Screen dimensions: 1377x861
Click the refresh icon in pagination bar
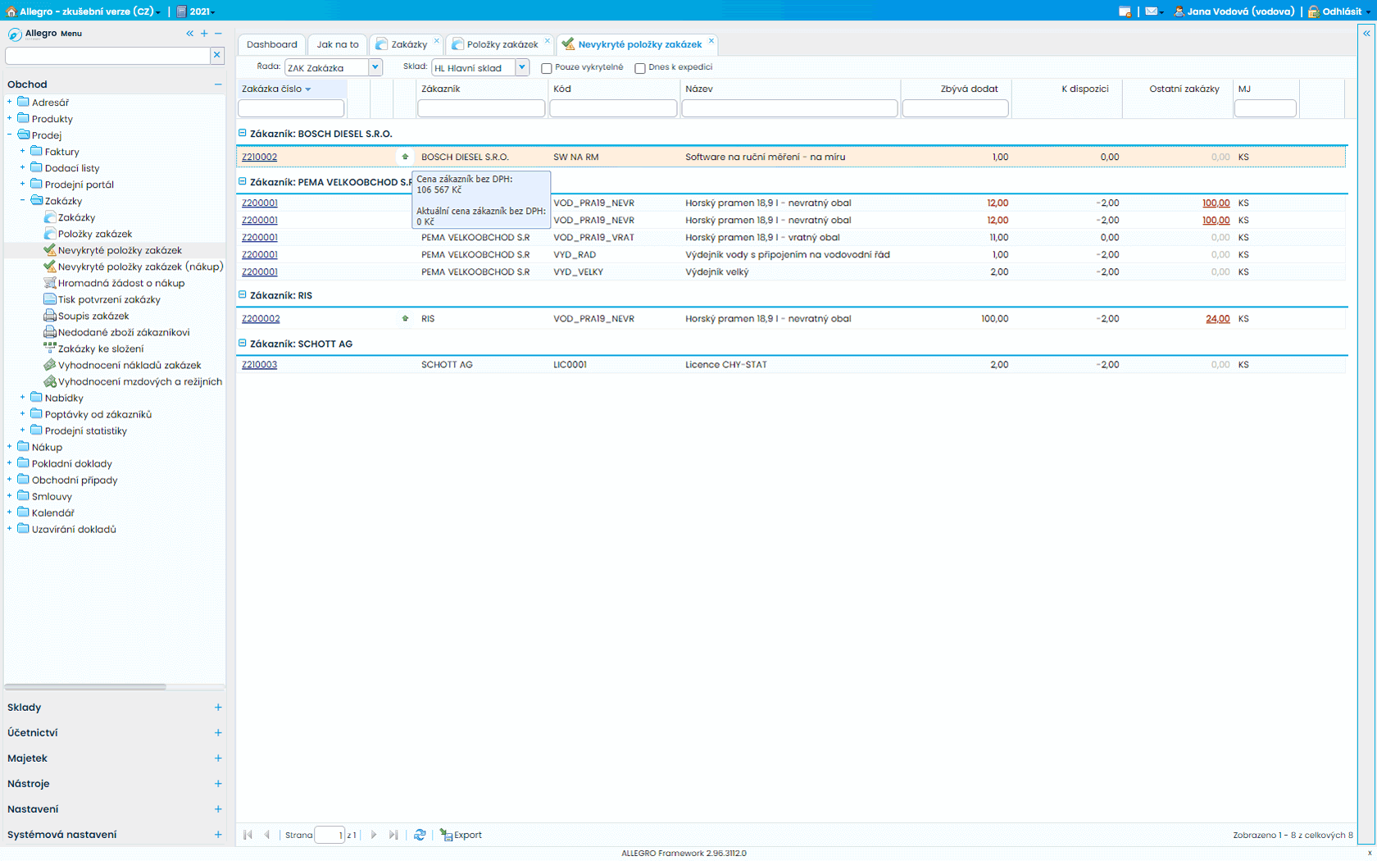click(x=420, y=835)
